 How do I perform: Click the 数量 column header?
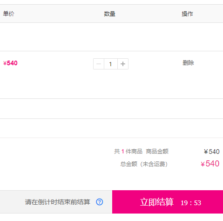click(109, 14)
